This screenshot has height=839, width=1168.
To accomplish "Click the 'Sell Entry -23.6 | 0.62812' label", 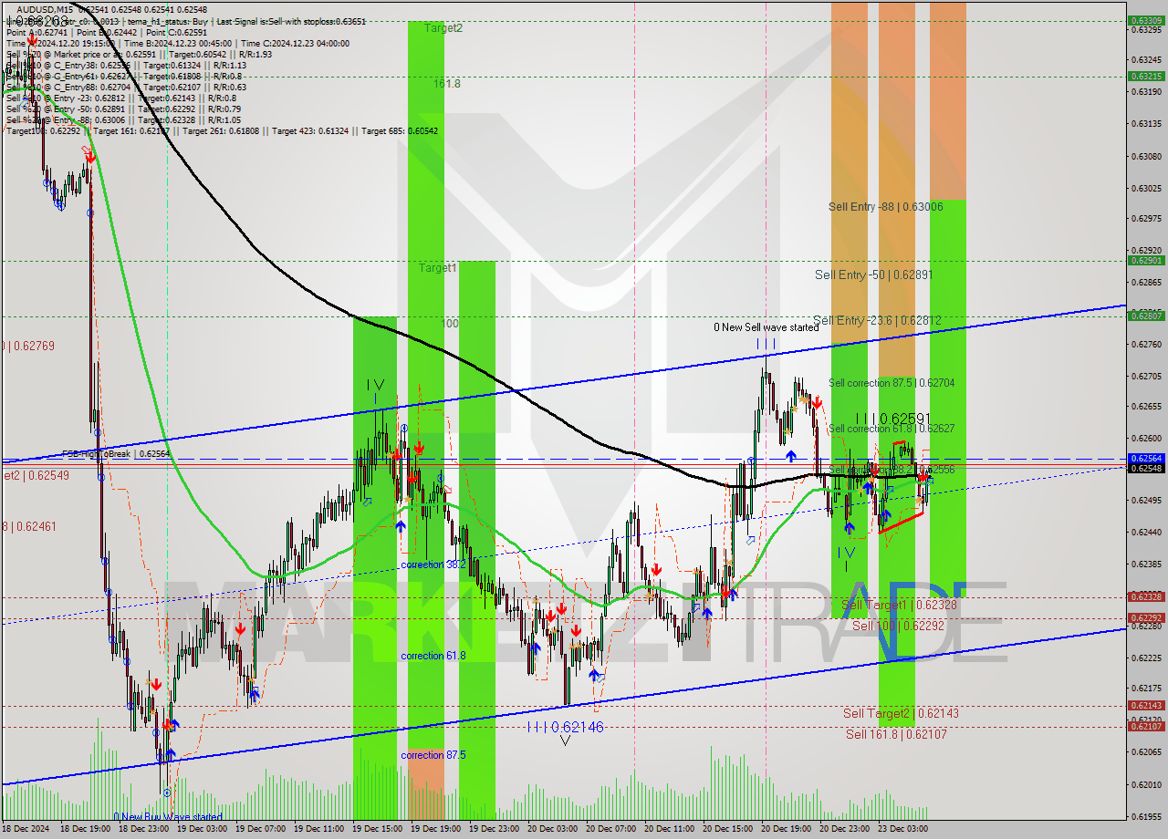I will click(x=877, y=320).
